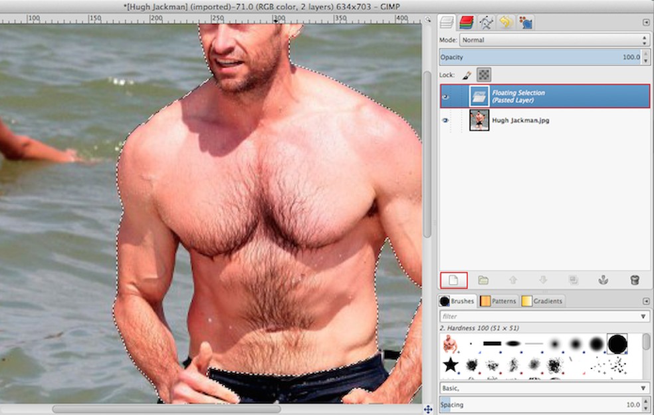Switch to the Patterns tab
The width and height of the screenshot is (654, 415).
498,301
